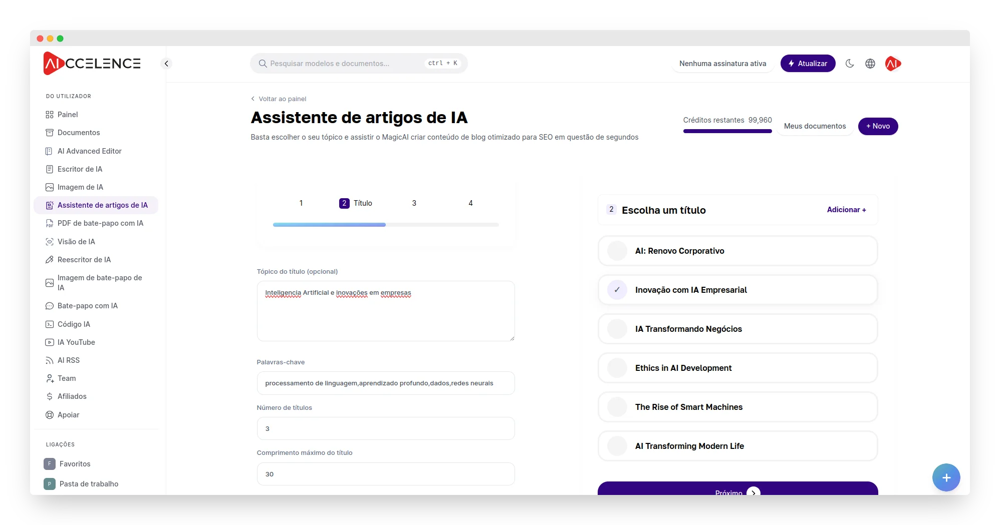Collapse the sidebar with chevron button
The height and width of the screenshot is (525, 1000).
click(x=166, y=64)
